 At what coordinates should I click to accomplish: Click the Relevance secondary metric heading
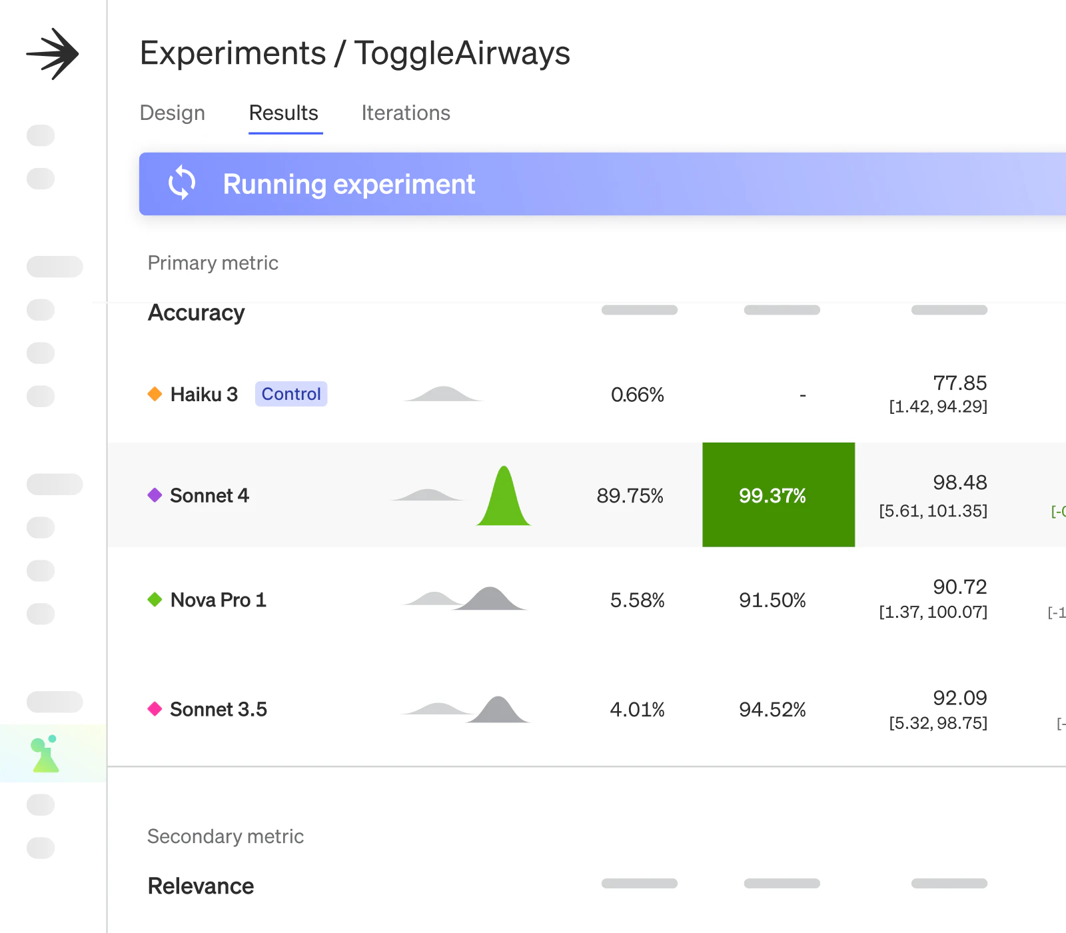[x=201, y=886]
